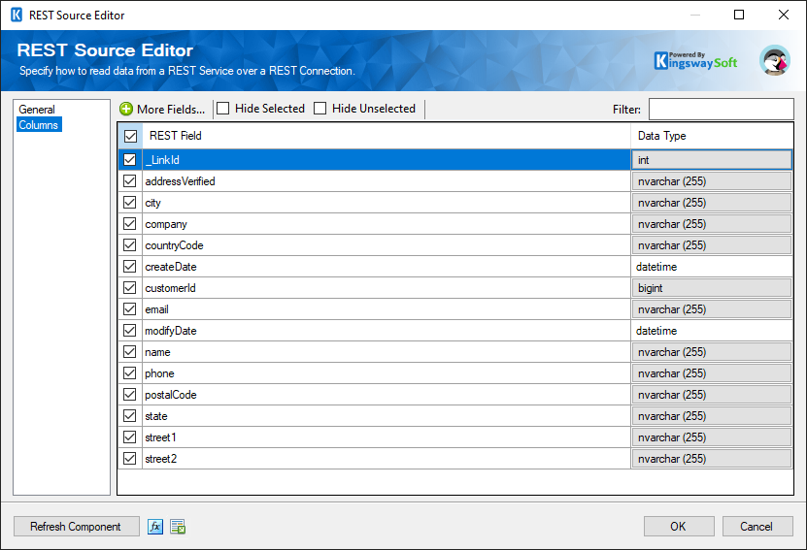This screenshot has width=807, height=550.
Task: Select the postalCode field name
Action: (x=171, y=395)
